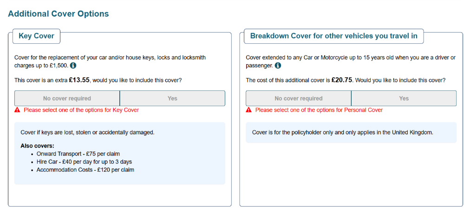The width and height of the screenshot is (464, 208).
Task: Click the warning triangle for Key Cover error
Action: (17, 110)
